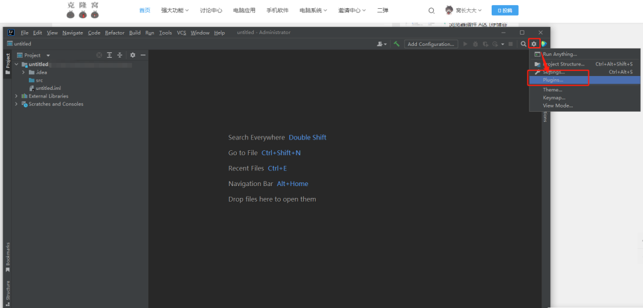
Task: Open the Edit menu
Action: pos(38,33)
